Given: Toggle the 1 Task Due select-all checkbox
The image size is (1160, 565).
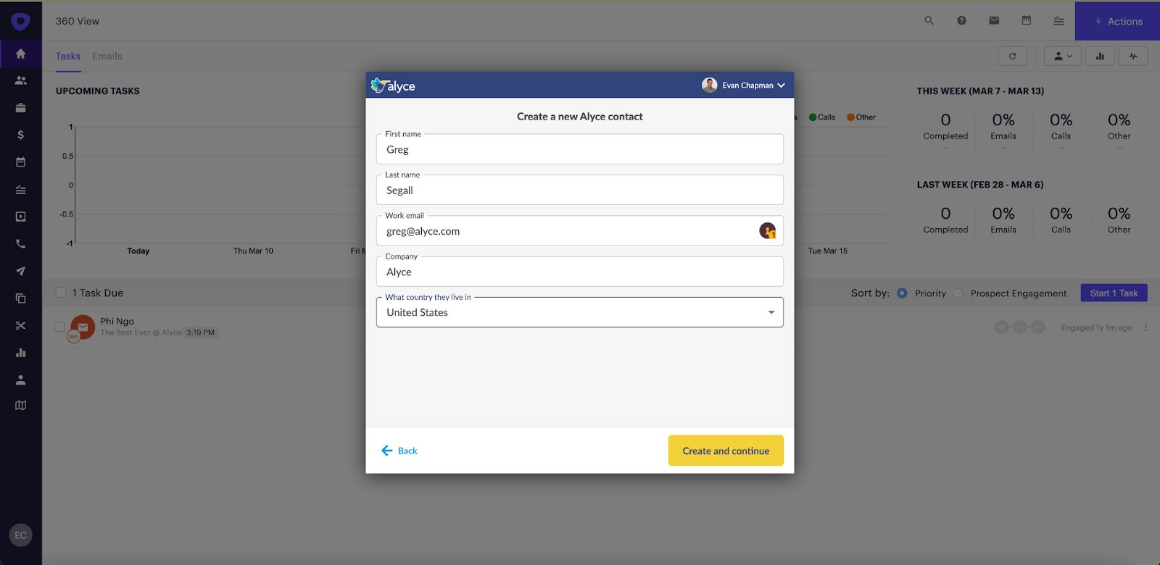Looking at the screenshot, I should 61,293.
